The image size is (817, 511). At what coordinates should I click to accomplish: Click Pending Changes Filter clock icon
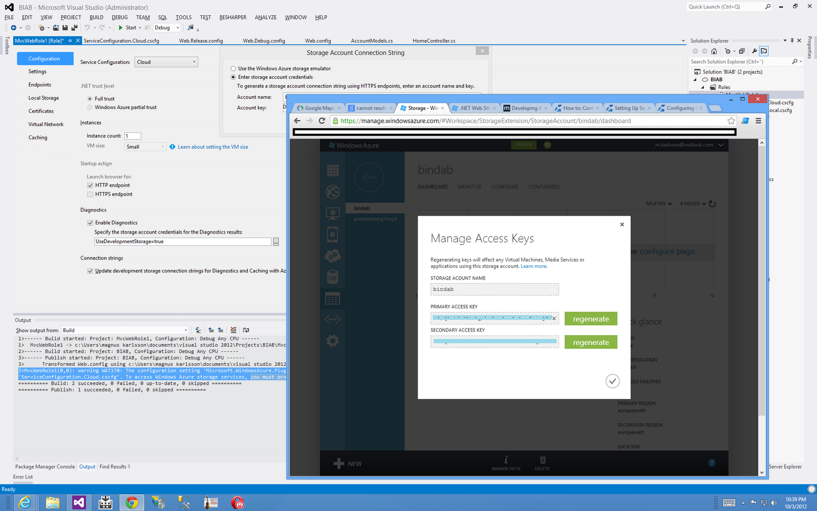tap(728, 51)
